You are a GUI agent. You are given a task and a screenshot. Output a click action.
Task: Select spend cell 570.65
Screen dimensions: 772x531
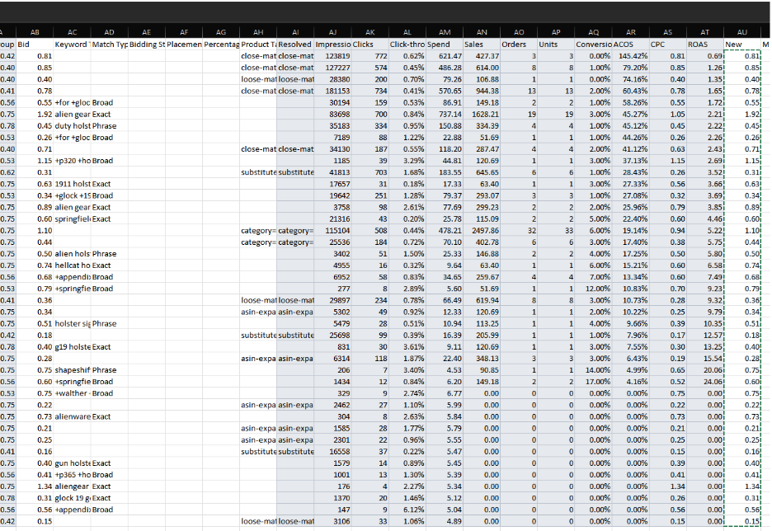click(445, 91)
